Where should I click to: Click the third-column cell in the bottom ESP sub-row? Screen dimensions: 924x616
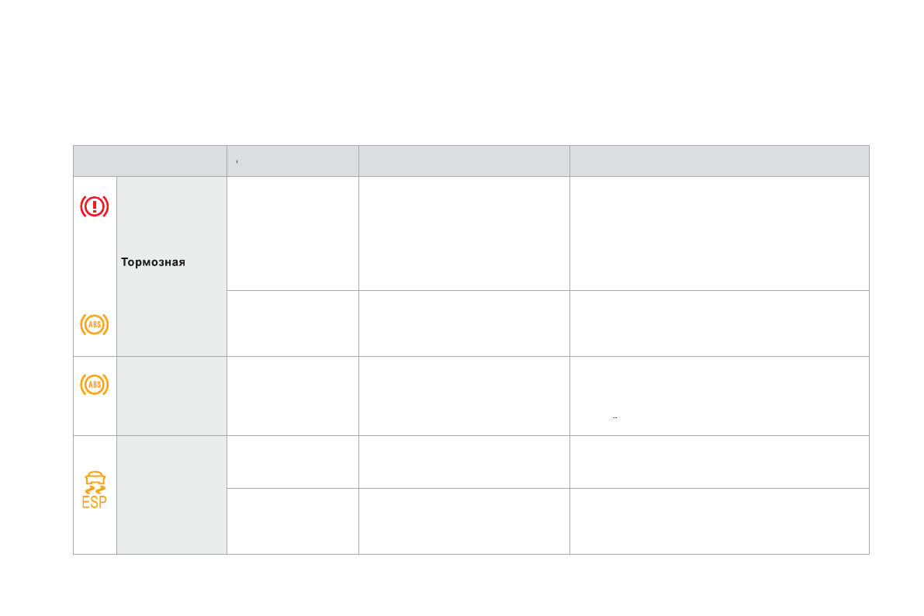click(x=464, y=521)
